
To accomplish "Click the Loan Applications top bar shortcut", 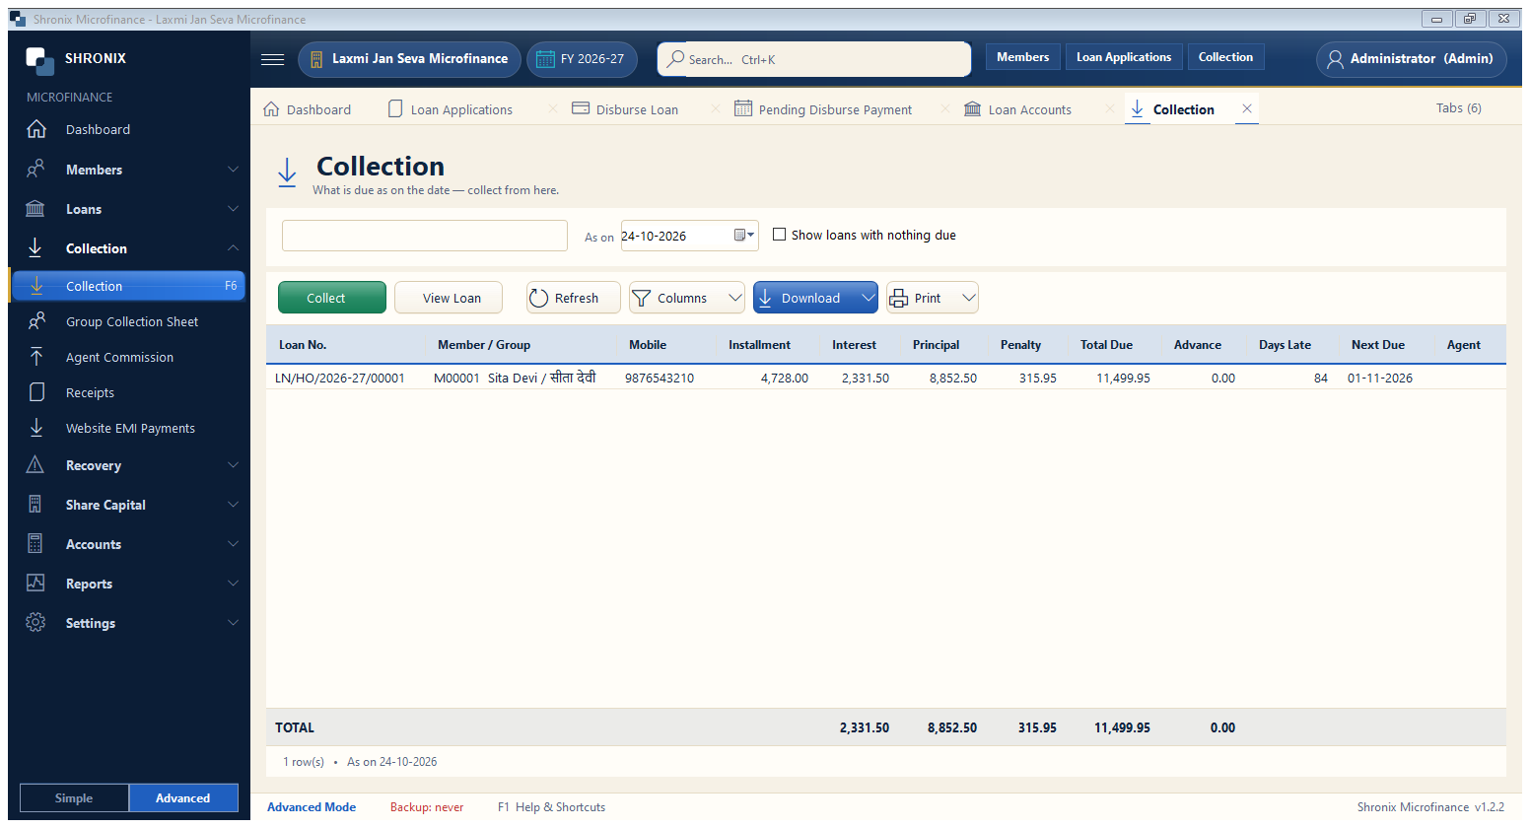I will click(1124, 57).
